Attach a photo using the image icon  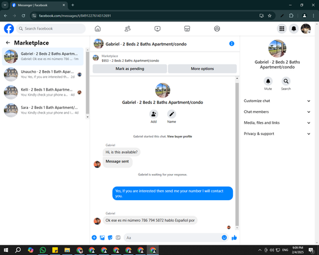(102, 238)
